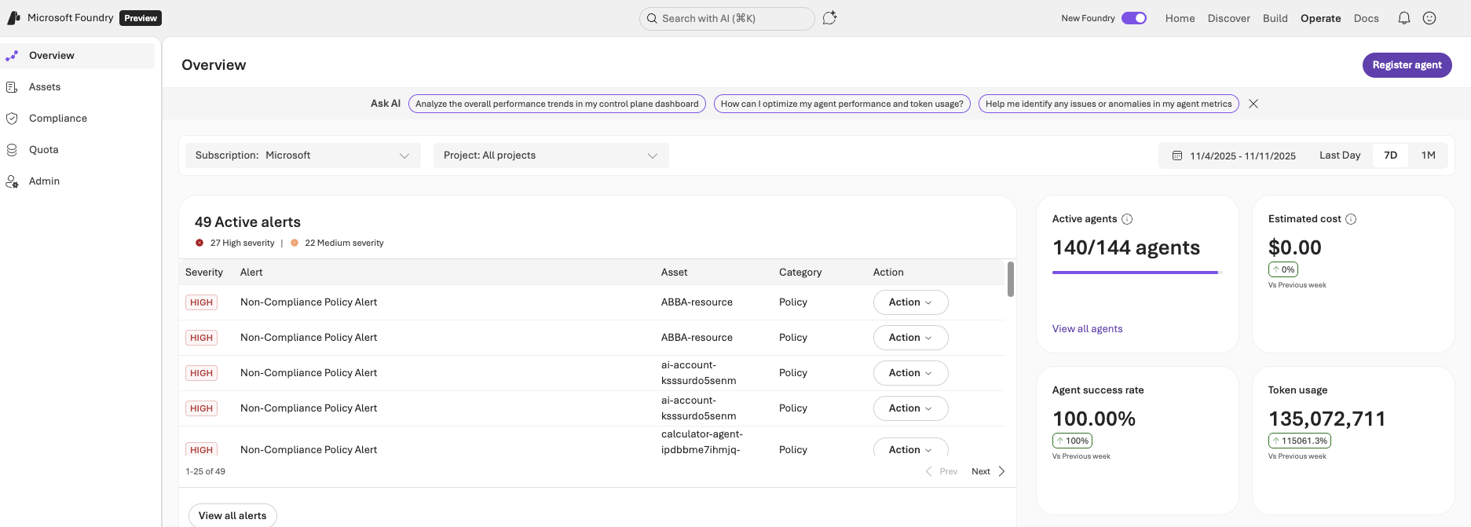Dismiss the Ask AI suggestions bar
Viewport: 1471px width, 527px height.
pos(1253,104)
